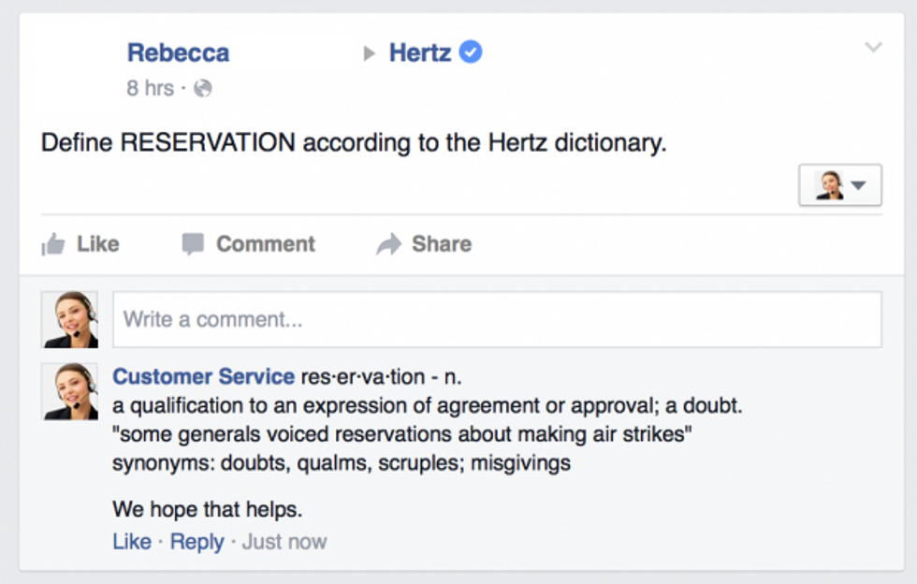This screenshot has width=917, height=584.
Task: Click the Customer Service name link
Action: click(204, 376)
